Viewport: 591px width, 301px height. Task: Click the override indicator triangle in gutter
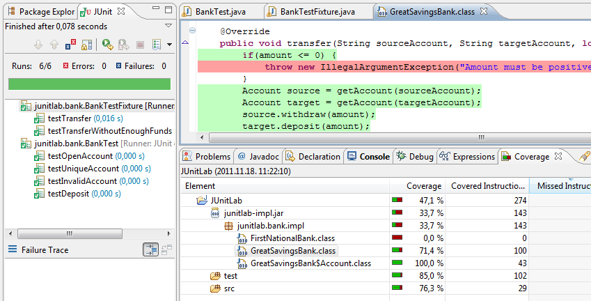click(185, 43)
